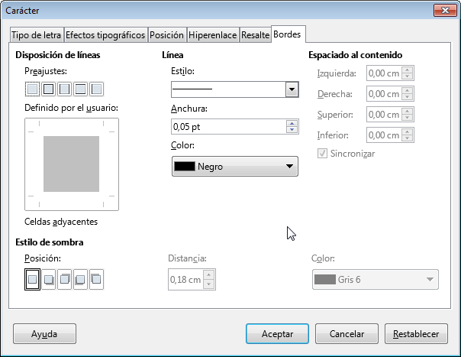The width and height of the screenshot is (461, 357).
Task: Click the user-defined border preview area
Action: coord(72,164)
